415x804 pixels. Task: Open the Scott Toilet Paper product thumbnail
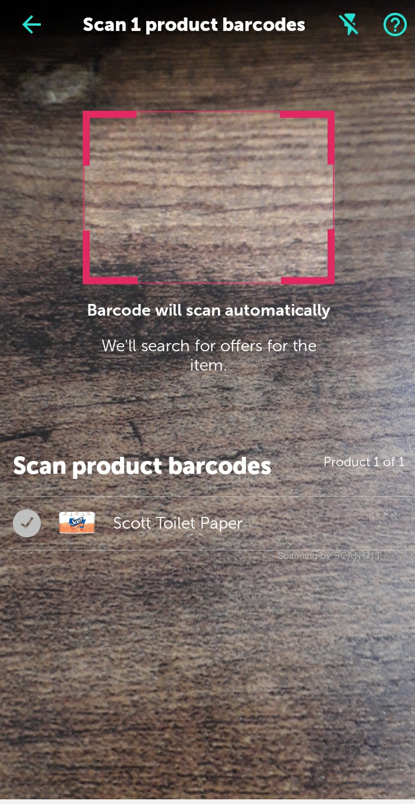(77, 523)
